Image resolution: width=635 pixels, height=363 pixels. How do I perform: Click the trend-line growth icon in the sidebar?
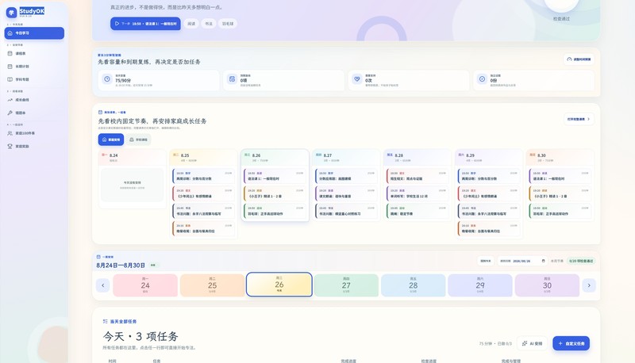pyautogui.click(x=10, y=100)
